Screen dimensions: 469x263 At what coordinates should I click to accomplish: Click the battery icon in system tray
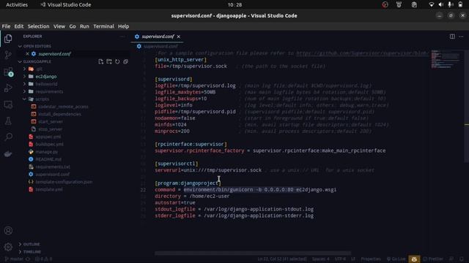(x=460, y=4)
